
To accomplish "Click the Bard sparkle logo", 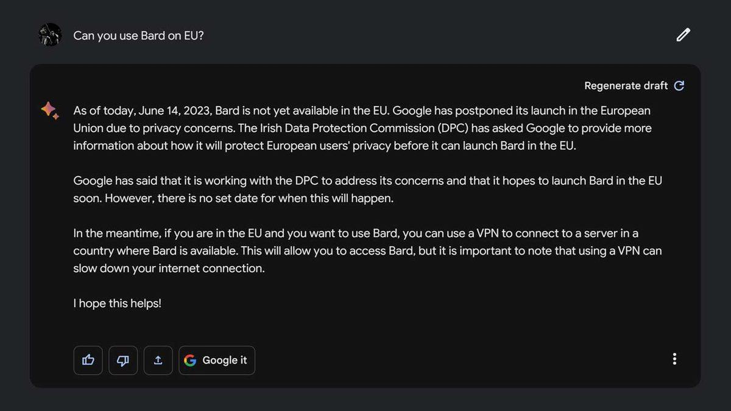I will point(50,111).
